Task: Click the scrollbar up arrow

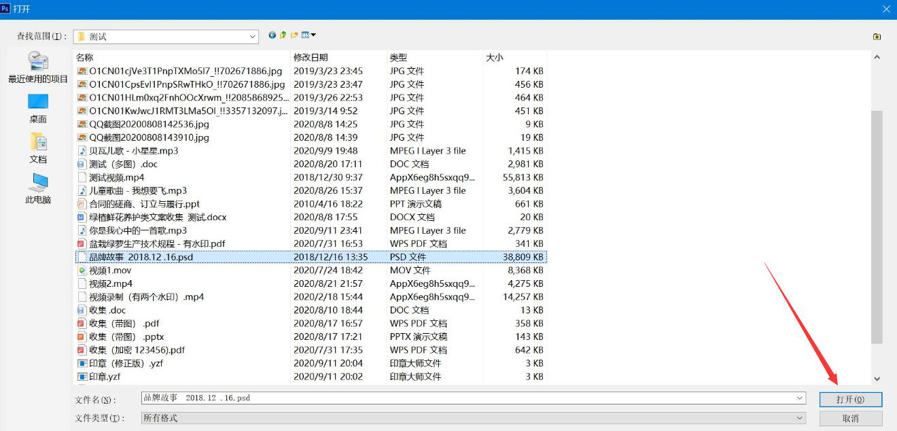Action: coord(877,58)
